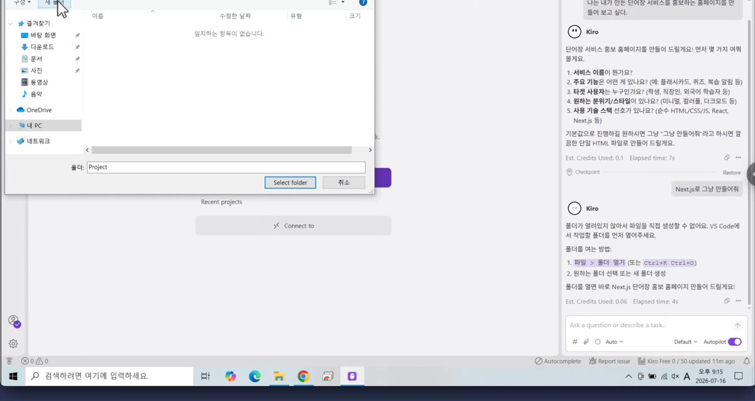Open the Kiro accounts icon in activity bar
The image size is (755, 401).
click(13, 321)
